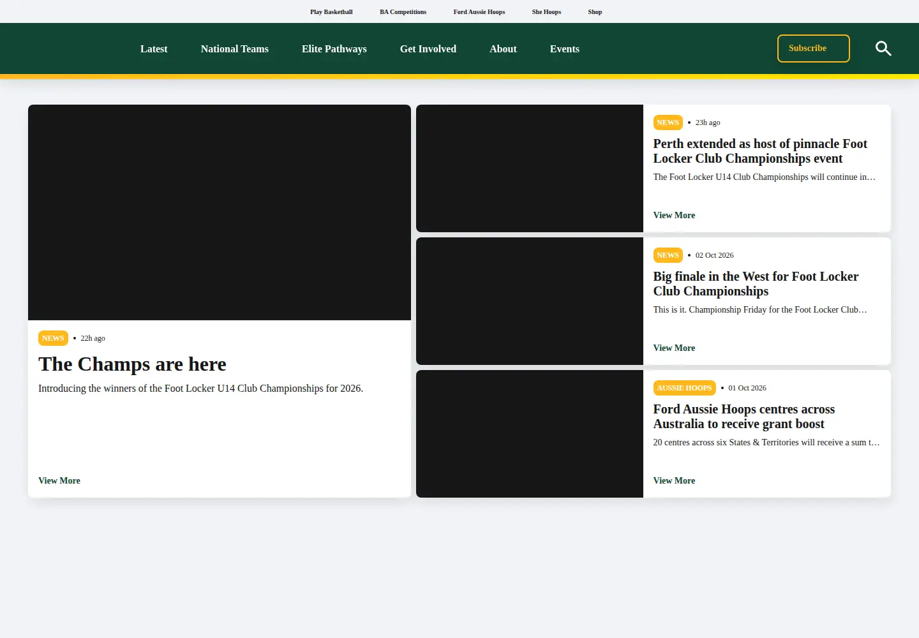Viewport: 919px width, 638px height.
Task: Open the Latest menu
Action: 154,49
